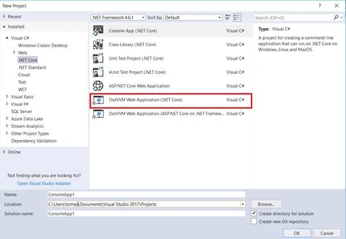Viewport: 346px width, 239px height.
Task: Select ASP.NET Core Web Application template name
Action: [139, 86]
